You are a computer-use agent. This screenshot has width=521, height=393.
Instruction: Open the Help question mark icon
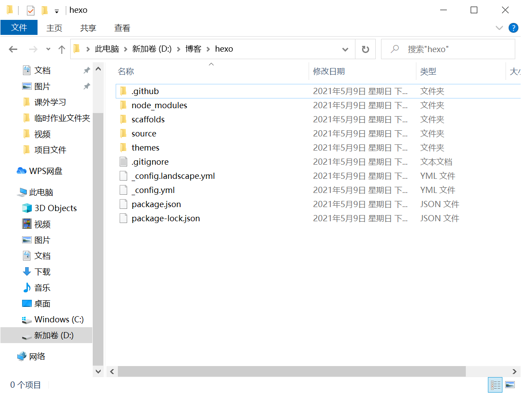(513, 28)
